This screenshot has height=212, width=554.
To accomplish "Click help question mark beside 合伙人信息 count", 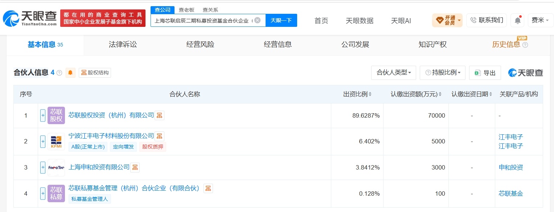I will [x=59, y=73].
